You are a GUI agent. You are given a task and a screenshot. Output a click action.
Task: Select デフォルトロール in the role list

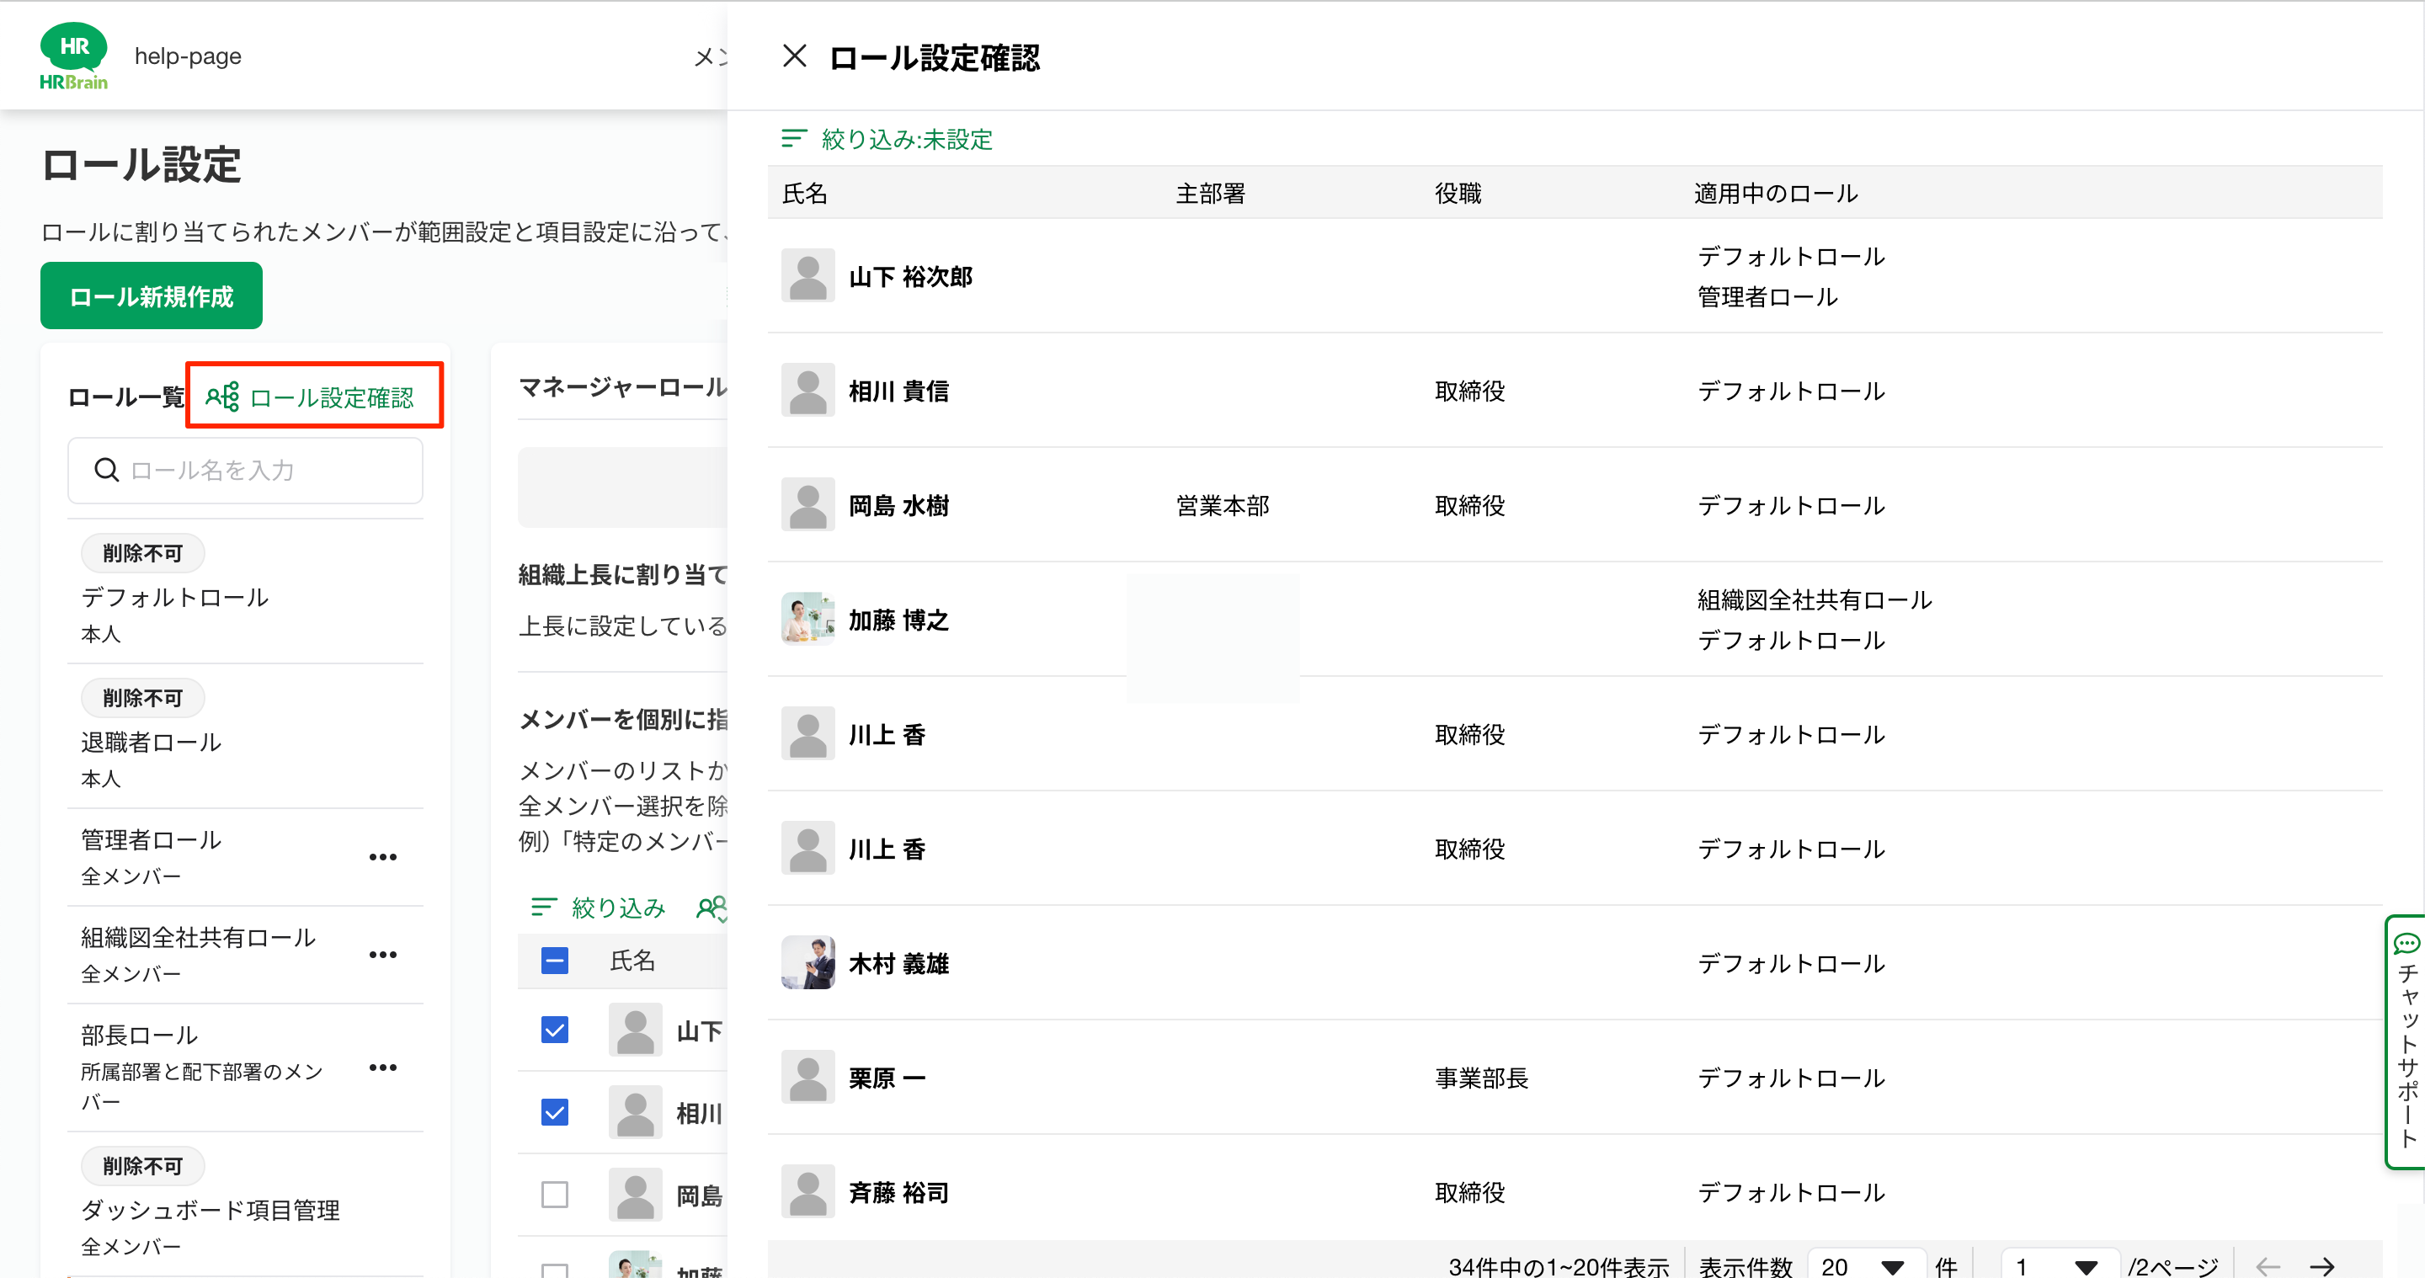click(x=175, y=598)
